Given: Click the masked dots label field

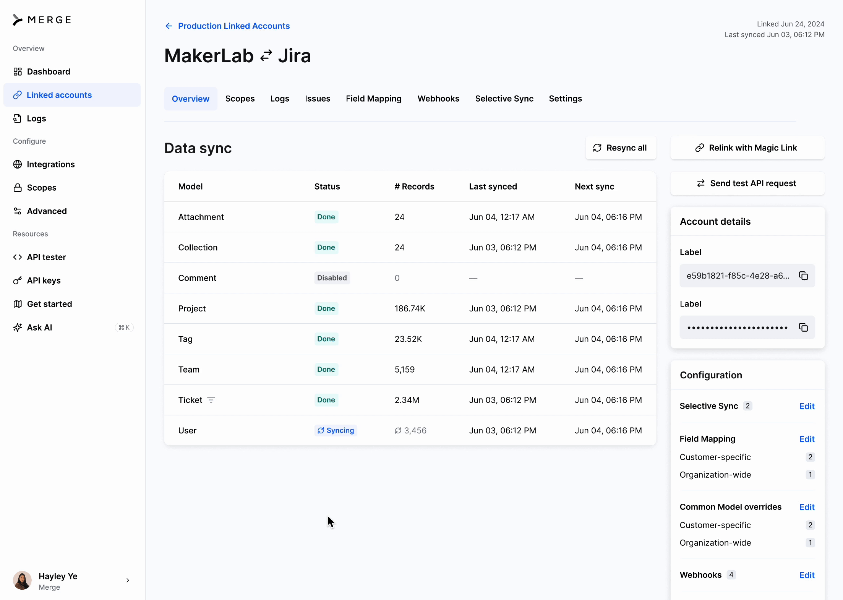Looking at the screenshot, I should pyautogui.click(x=747, y=328).
